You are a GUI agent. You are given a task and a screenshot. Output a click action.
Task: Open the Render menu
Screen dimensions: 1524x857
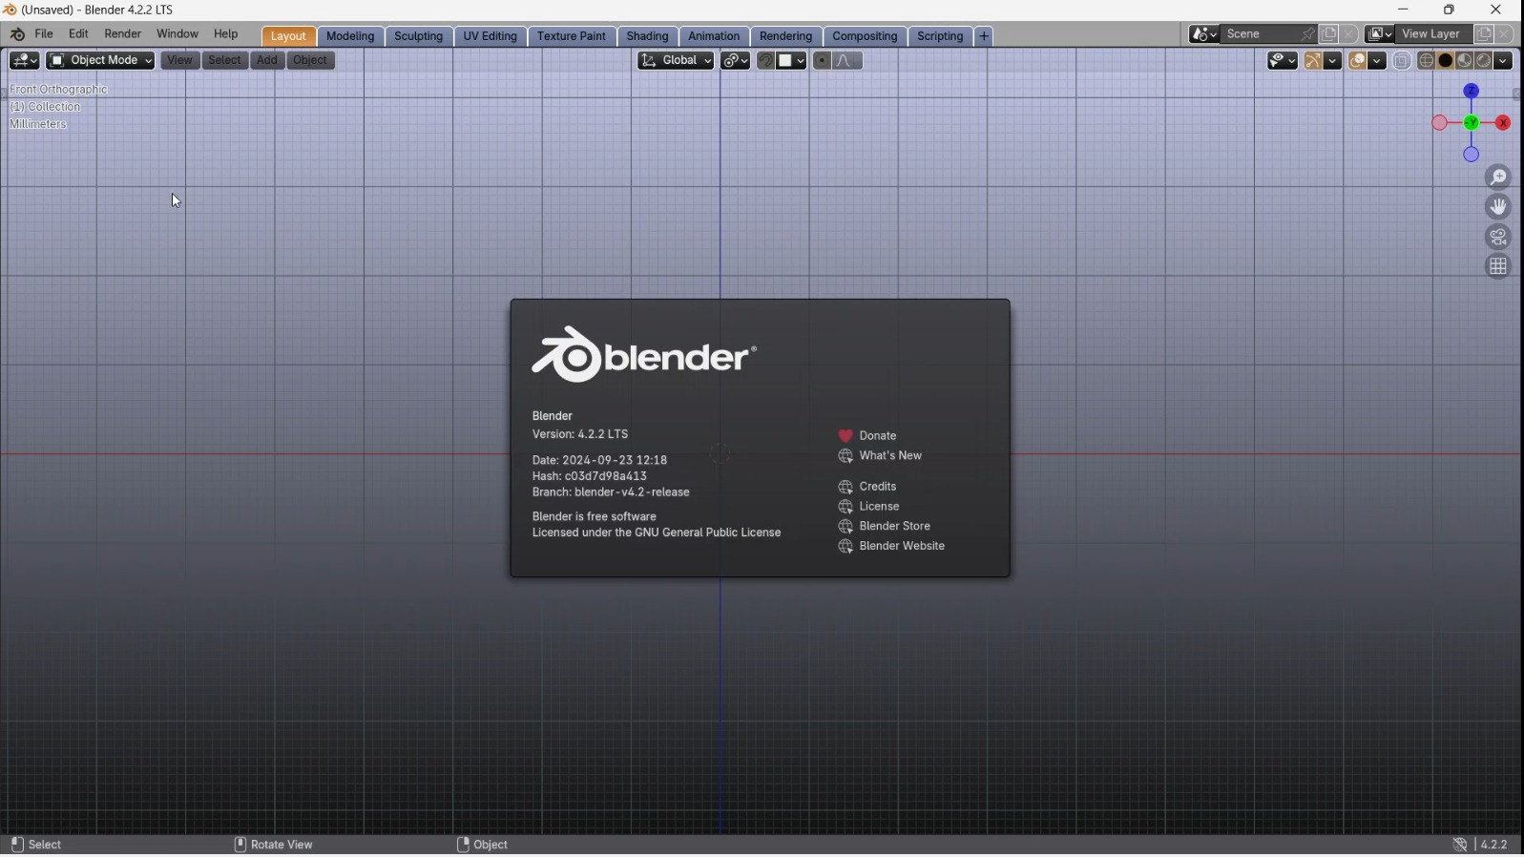[123, 34]
